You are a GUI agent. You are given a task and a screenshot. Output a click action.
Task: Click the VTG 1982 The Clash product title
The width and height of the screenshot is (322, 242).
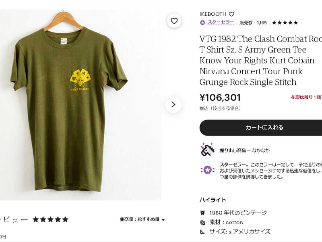pos(261,60)
